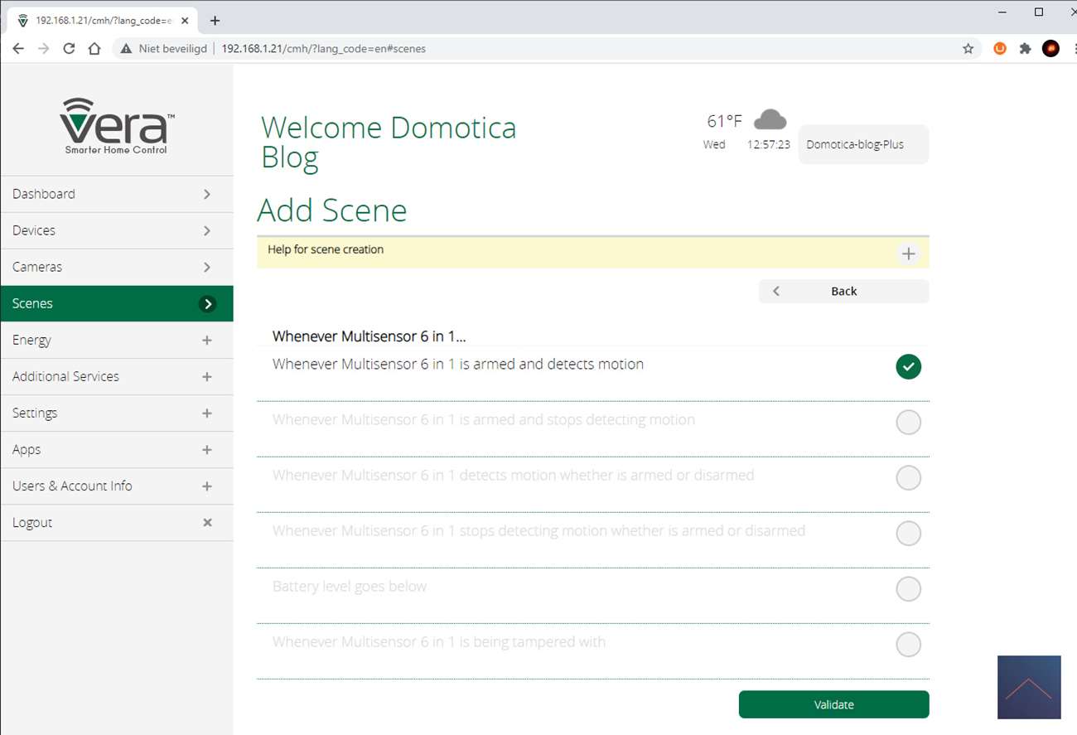Click the browser address bar URL

pos(323,49)
